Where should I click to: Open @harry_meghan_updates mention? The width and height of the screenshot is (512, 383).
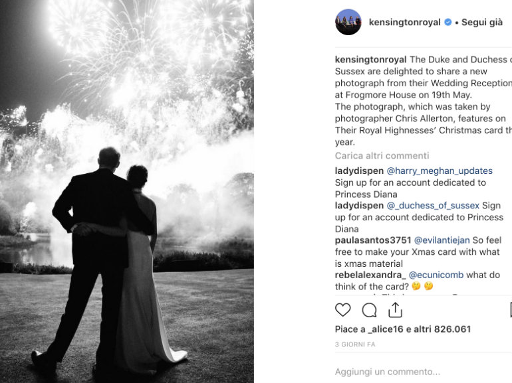coord(440,171)
